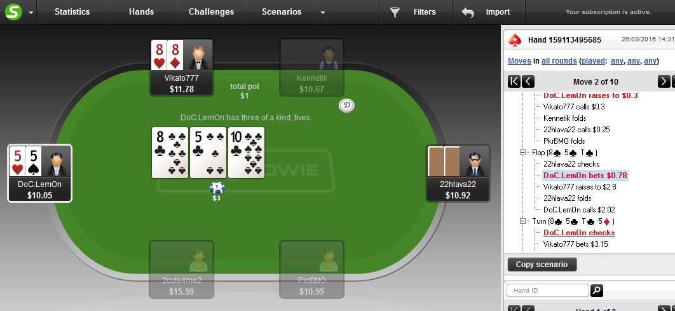Click the green S application logo
The image size is (675, 311).
click(13, 12)
